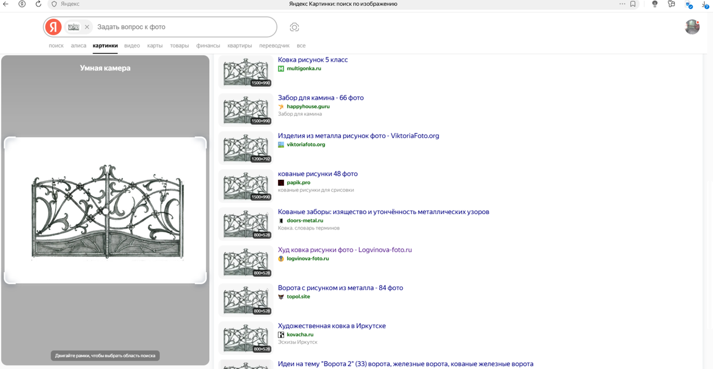Click the "Ковка. словарь терминов" caption
This screenshot has width=713, height=369.
point(309,228)
